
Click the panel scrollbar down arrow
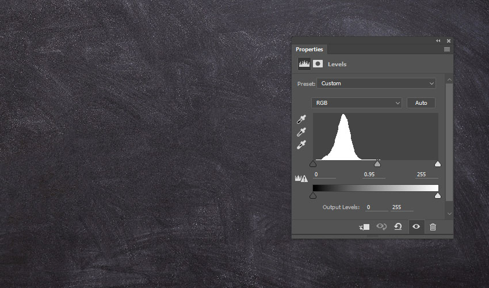449,214
